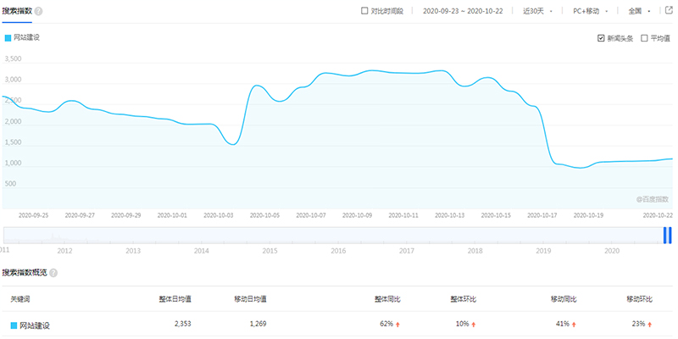
Task: Click the 移动日均值 column header
Action: (x=250, y=299)
